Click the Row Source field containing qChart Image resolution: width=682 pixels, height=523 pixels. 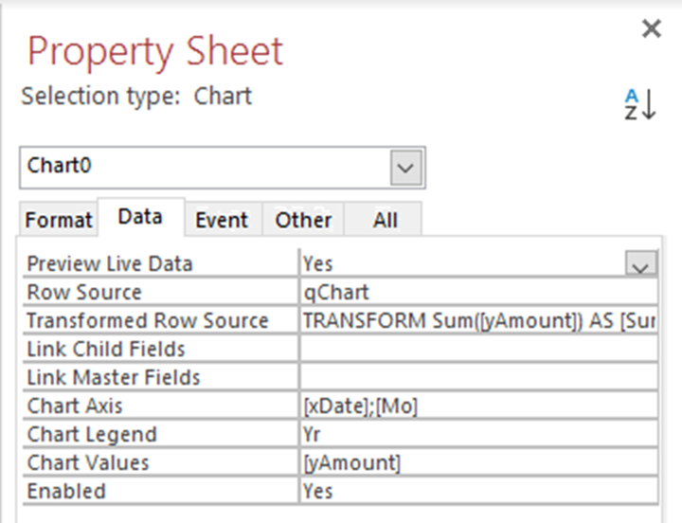(478, 292)
